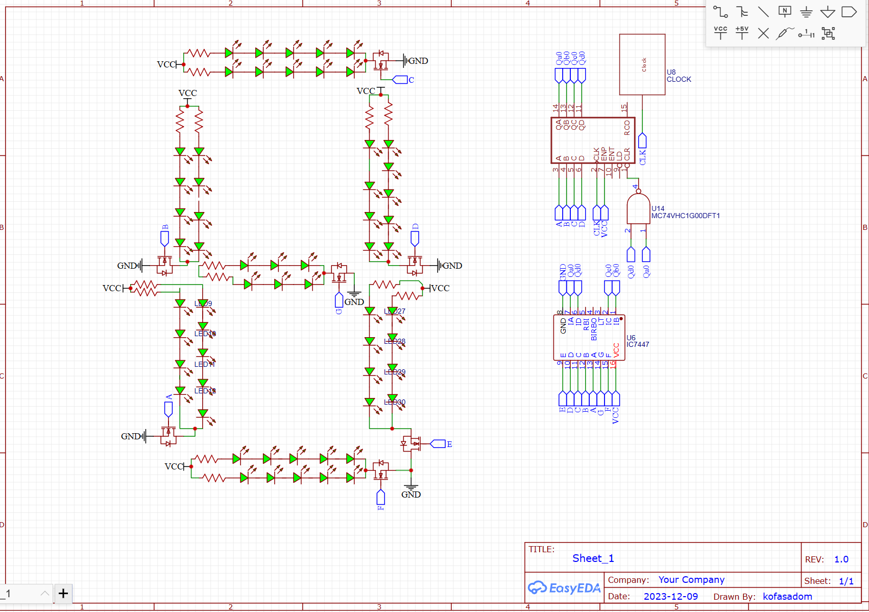Click the LED28 designator label
Viewport: 869px width, 612px height.
(395, 341)
